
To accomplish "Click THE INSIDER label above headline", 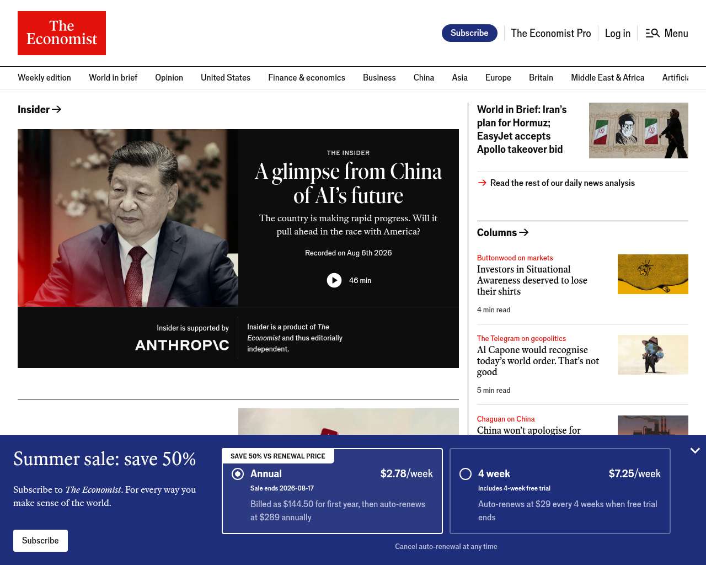I will 349,153.
